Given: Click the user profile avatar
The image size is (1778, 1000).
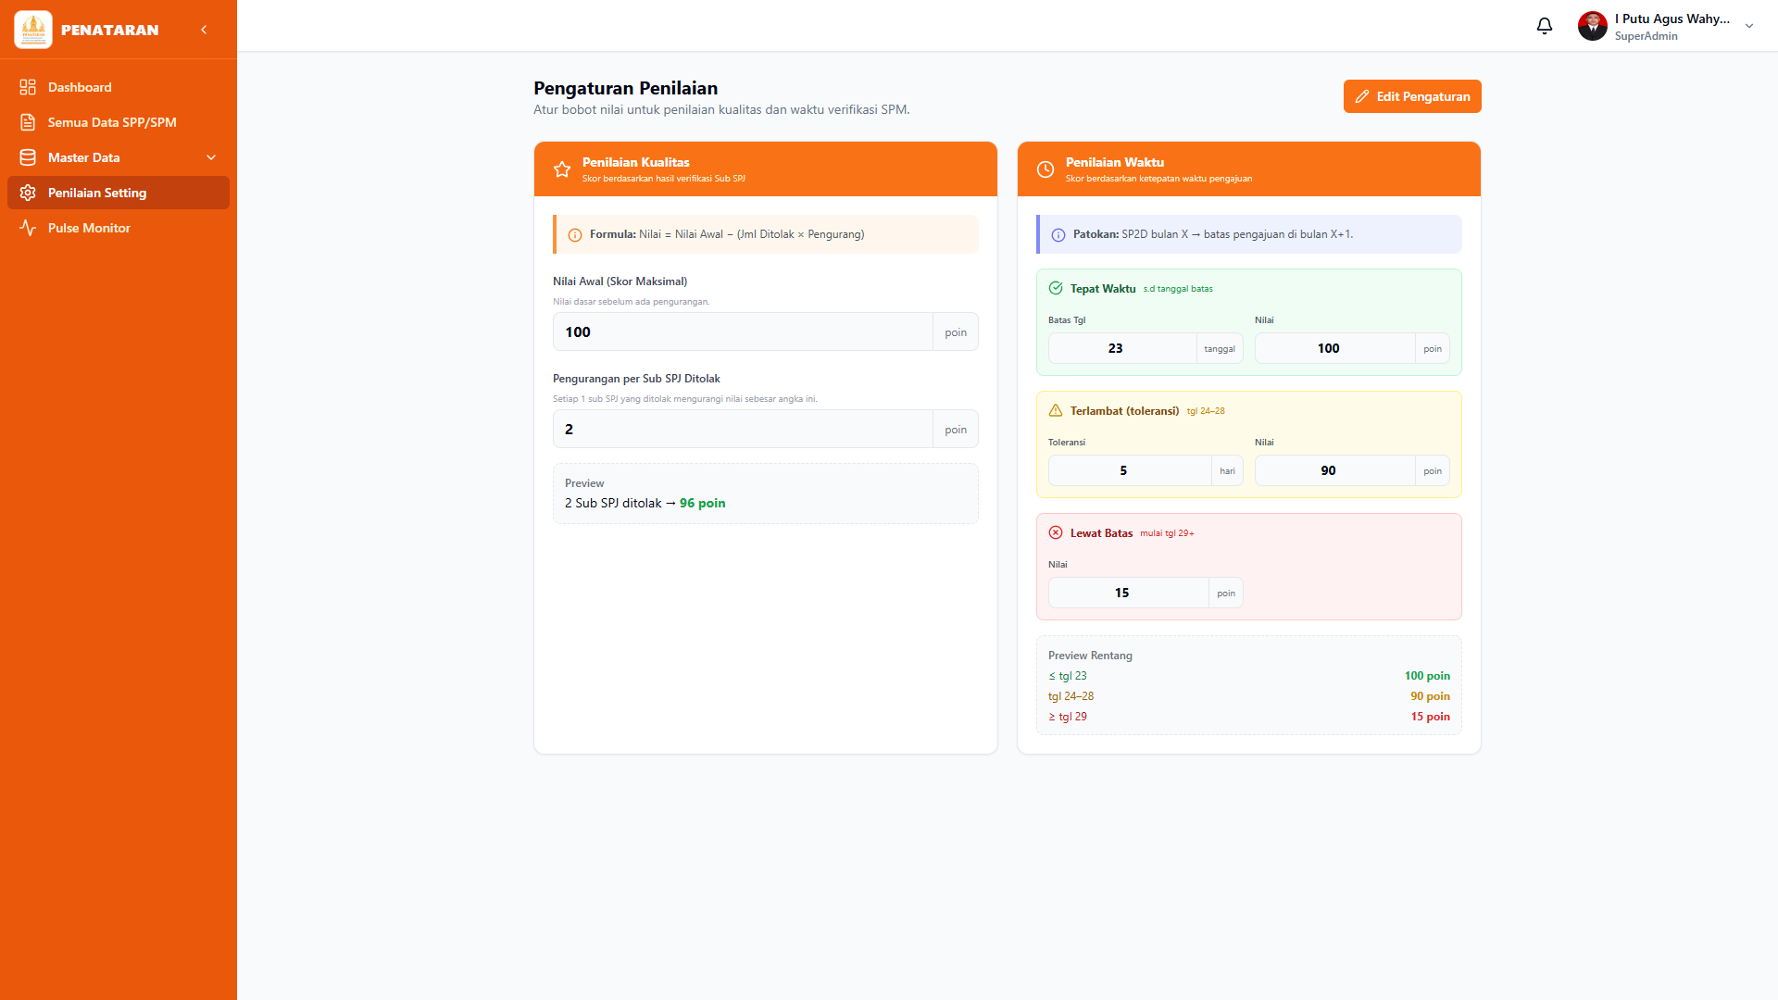Looking at the screenshot, I should tap(1592, 26).
